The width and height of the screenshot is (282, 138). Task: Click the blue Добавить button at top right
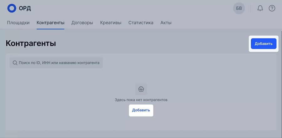[x=264, y=44]
